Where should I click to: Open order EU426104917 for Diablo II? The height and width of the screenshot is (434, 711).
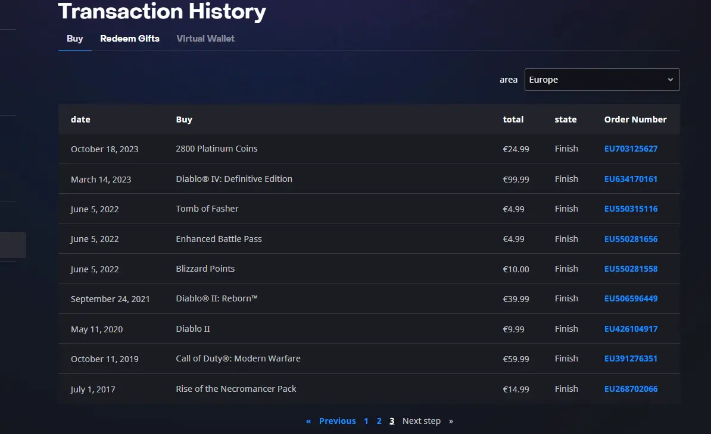[x=631, y=329]
